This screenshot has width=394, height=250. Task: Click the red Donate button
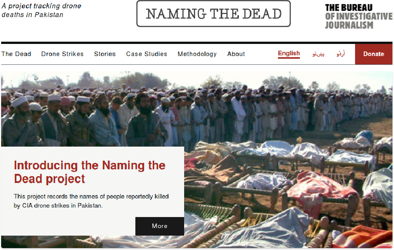[x=374, y=54]
